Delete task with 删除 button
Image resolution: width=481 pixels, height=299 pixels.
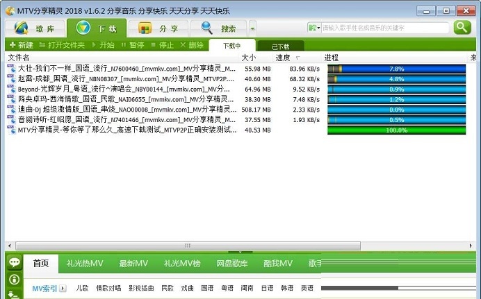click(192, 45)
